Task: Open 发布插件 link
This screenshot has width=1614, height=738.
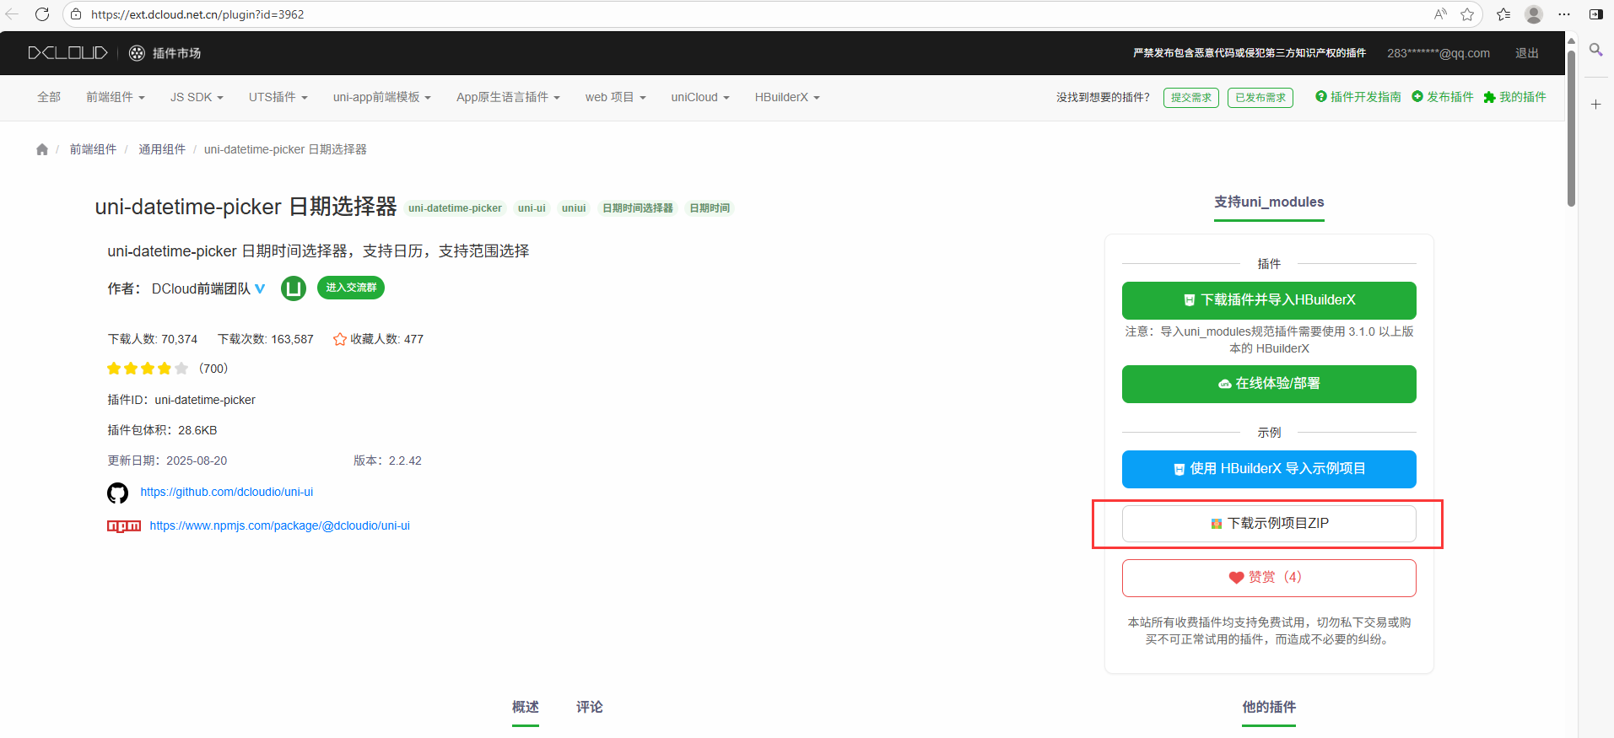Action: coord(1443,97)
